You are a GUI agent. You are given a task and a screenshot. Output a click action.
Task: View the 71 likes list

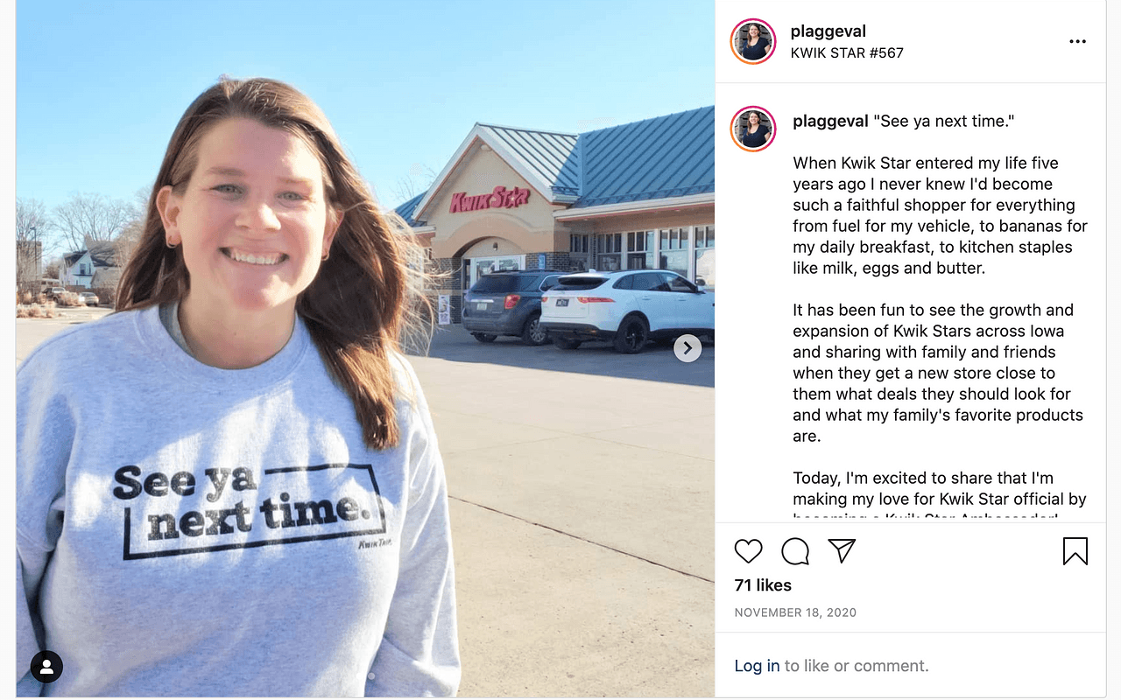pyautogui.click(x=763, y=585)
